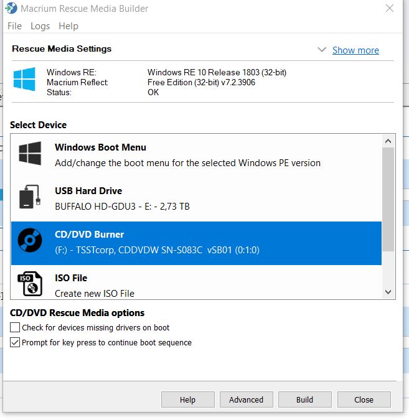
Task: Click the device list scroll up arrow
Action: 388,141
